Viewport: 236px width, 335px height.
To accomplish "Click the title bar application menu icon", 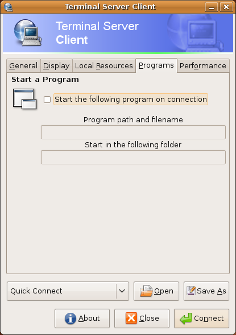I will coord(8,7).
